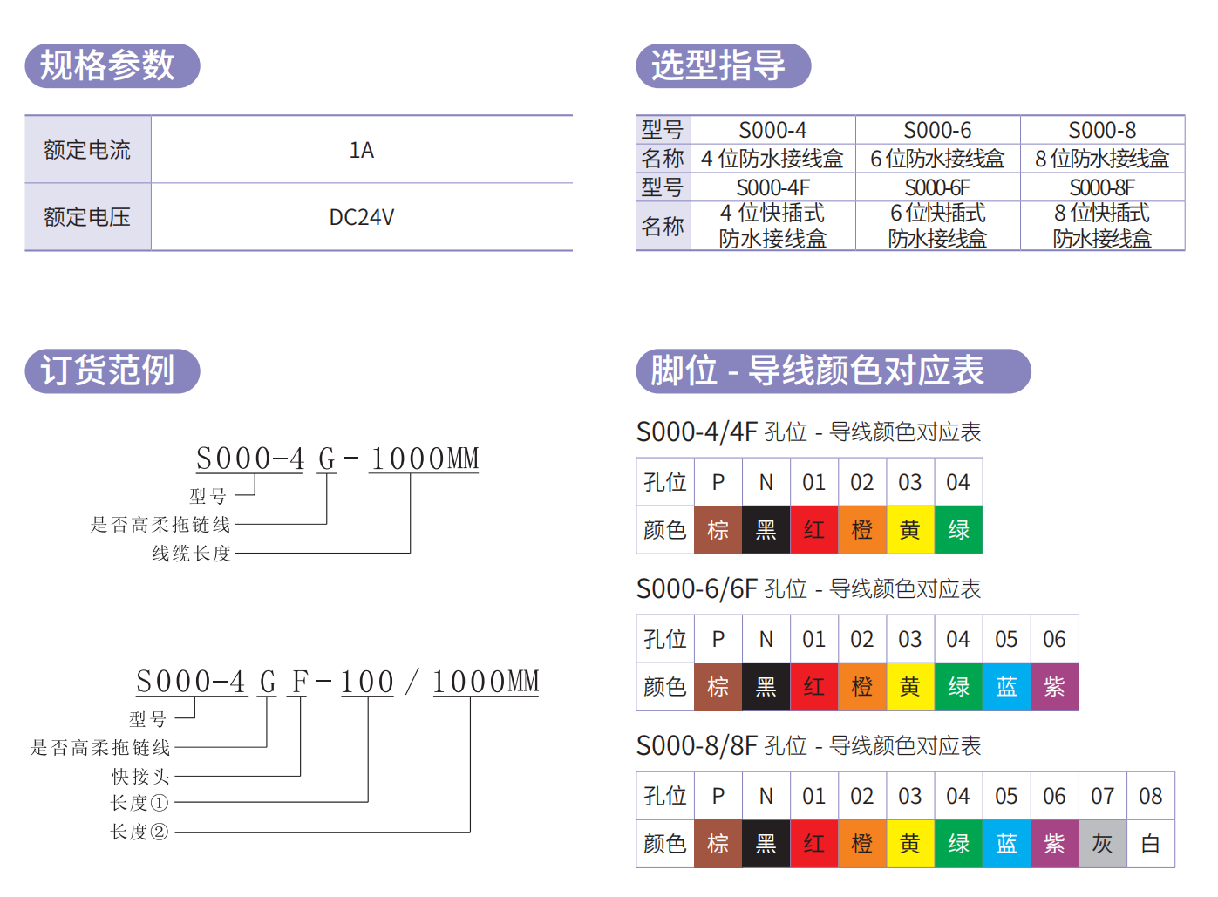
Task: Click model cell S000-6 in selection table
Action: click(x=938, y=130)
